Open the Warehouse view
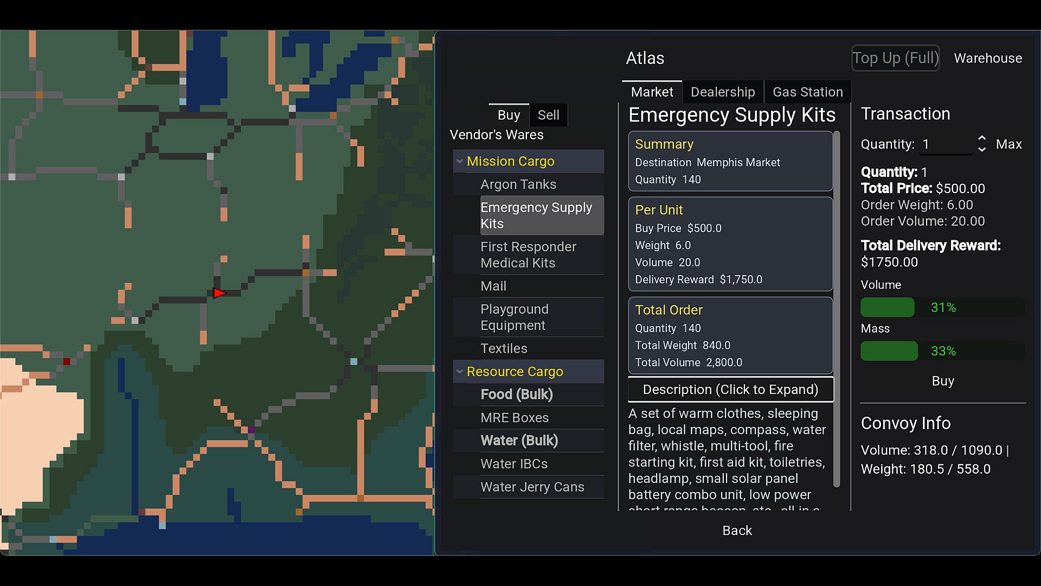This screenshot has height=586, width=1041. (987, 58)
